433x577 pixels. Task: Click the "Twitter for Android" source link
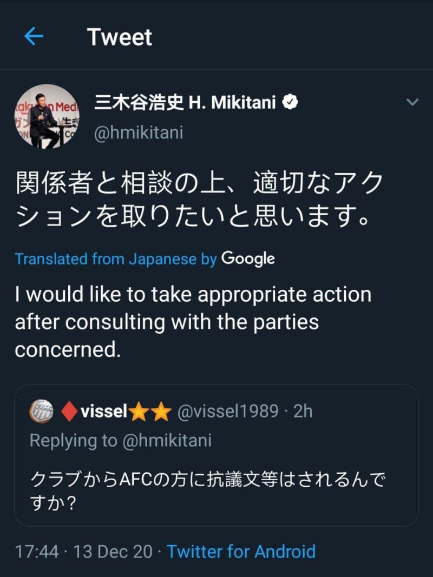(x=241, y=552)
